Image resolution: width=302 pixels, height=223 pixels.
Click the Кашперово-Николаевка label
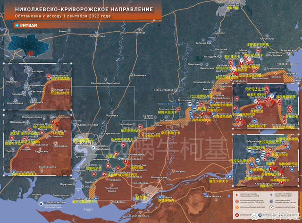coord(106,83)
